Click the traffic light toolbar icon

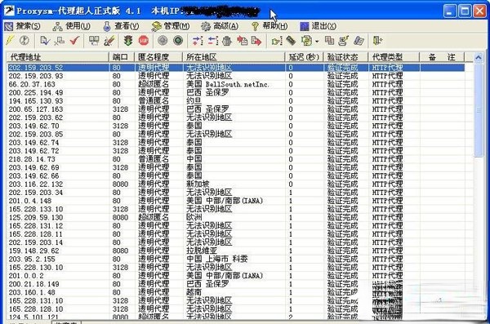(128, 41)
